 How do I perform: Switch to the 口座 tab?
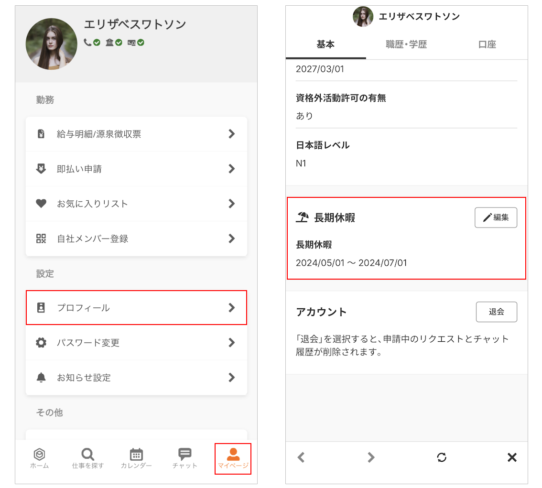(488, 44)
